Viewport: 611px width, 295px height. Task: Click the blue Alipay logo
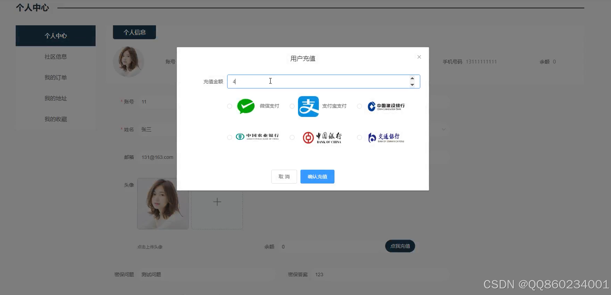tap(308, 106)
